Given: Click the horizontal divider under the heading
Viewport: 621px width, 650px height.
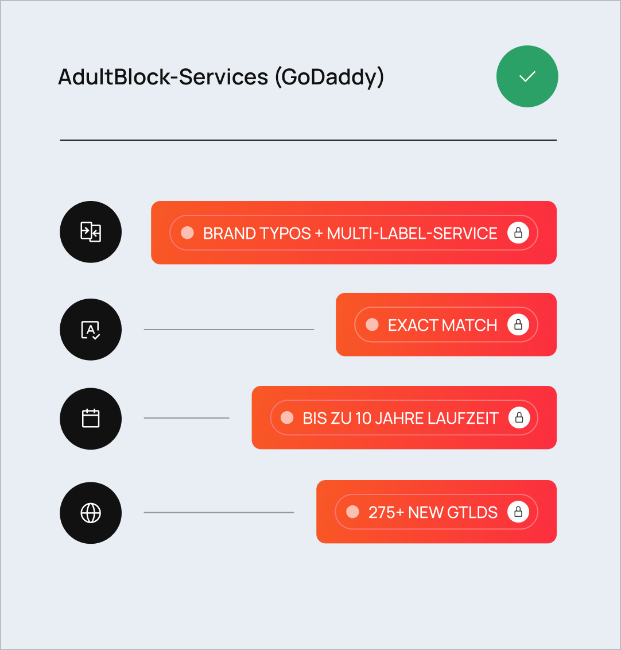Looking at the screenshot, I should pyautogui.click(x=308, y=140).
